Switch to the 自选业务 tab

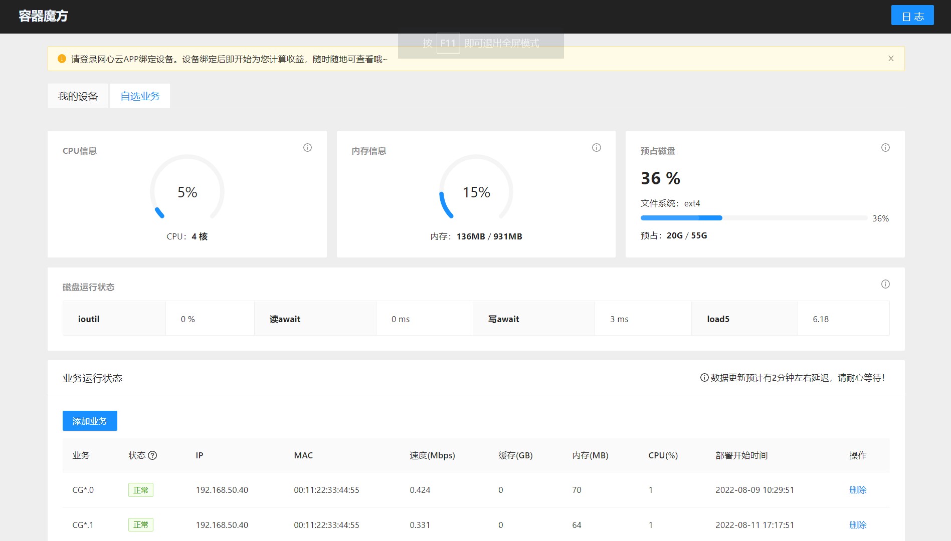coord(140,96)
